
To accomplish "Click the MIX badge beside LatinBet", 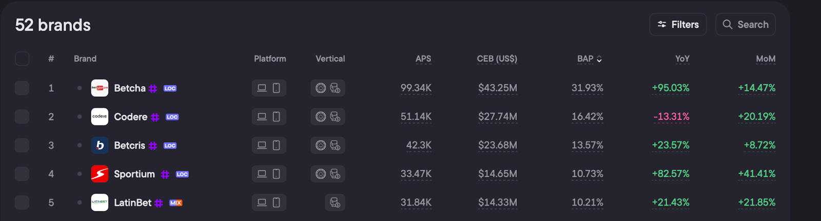I will [x=176, y=203].
